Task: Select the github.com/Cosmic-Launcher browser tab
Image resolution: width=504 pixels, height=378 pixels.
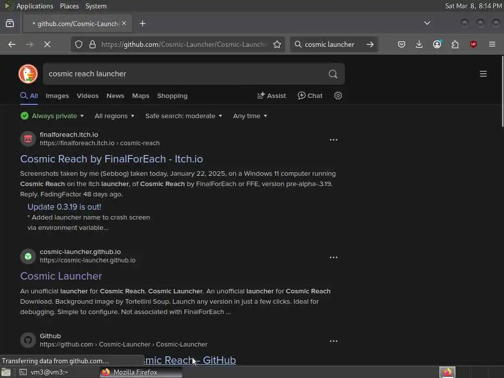Action: coord(78,24)
